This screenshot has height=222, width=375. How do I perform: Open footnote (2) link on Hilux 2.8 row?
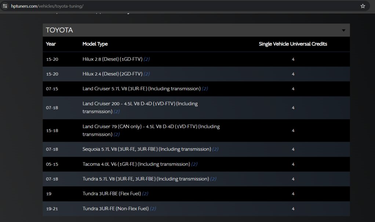pos(147,59)
